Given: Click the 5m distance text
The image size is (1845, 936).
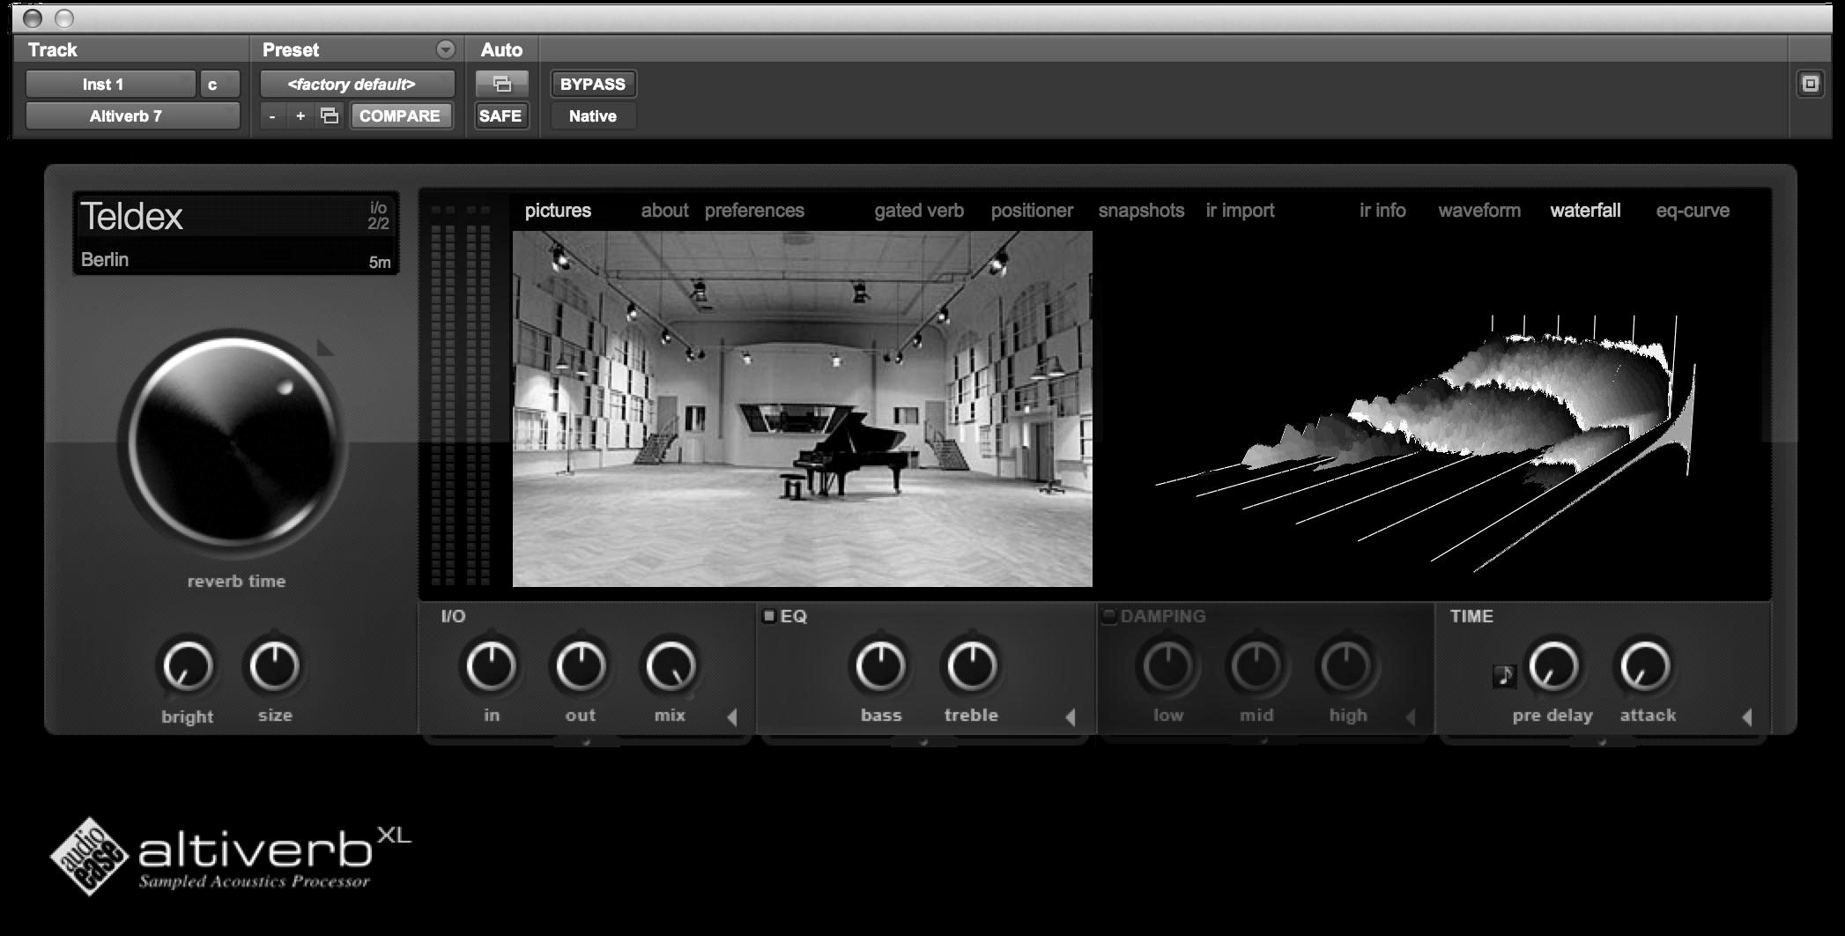Looking at the screenshot, I should coord(380,262).
